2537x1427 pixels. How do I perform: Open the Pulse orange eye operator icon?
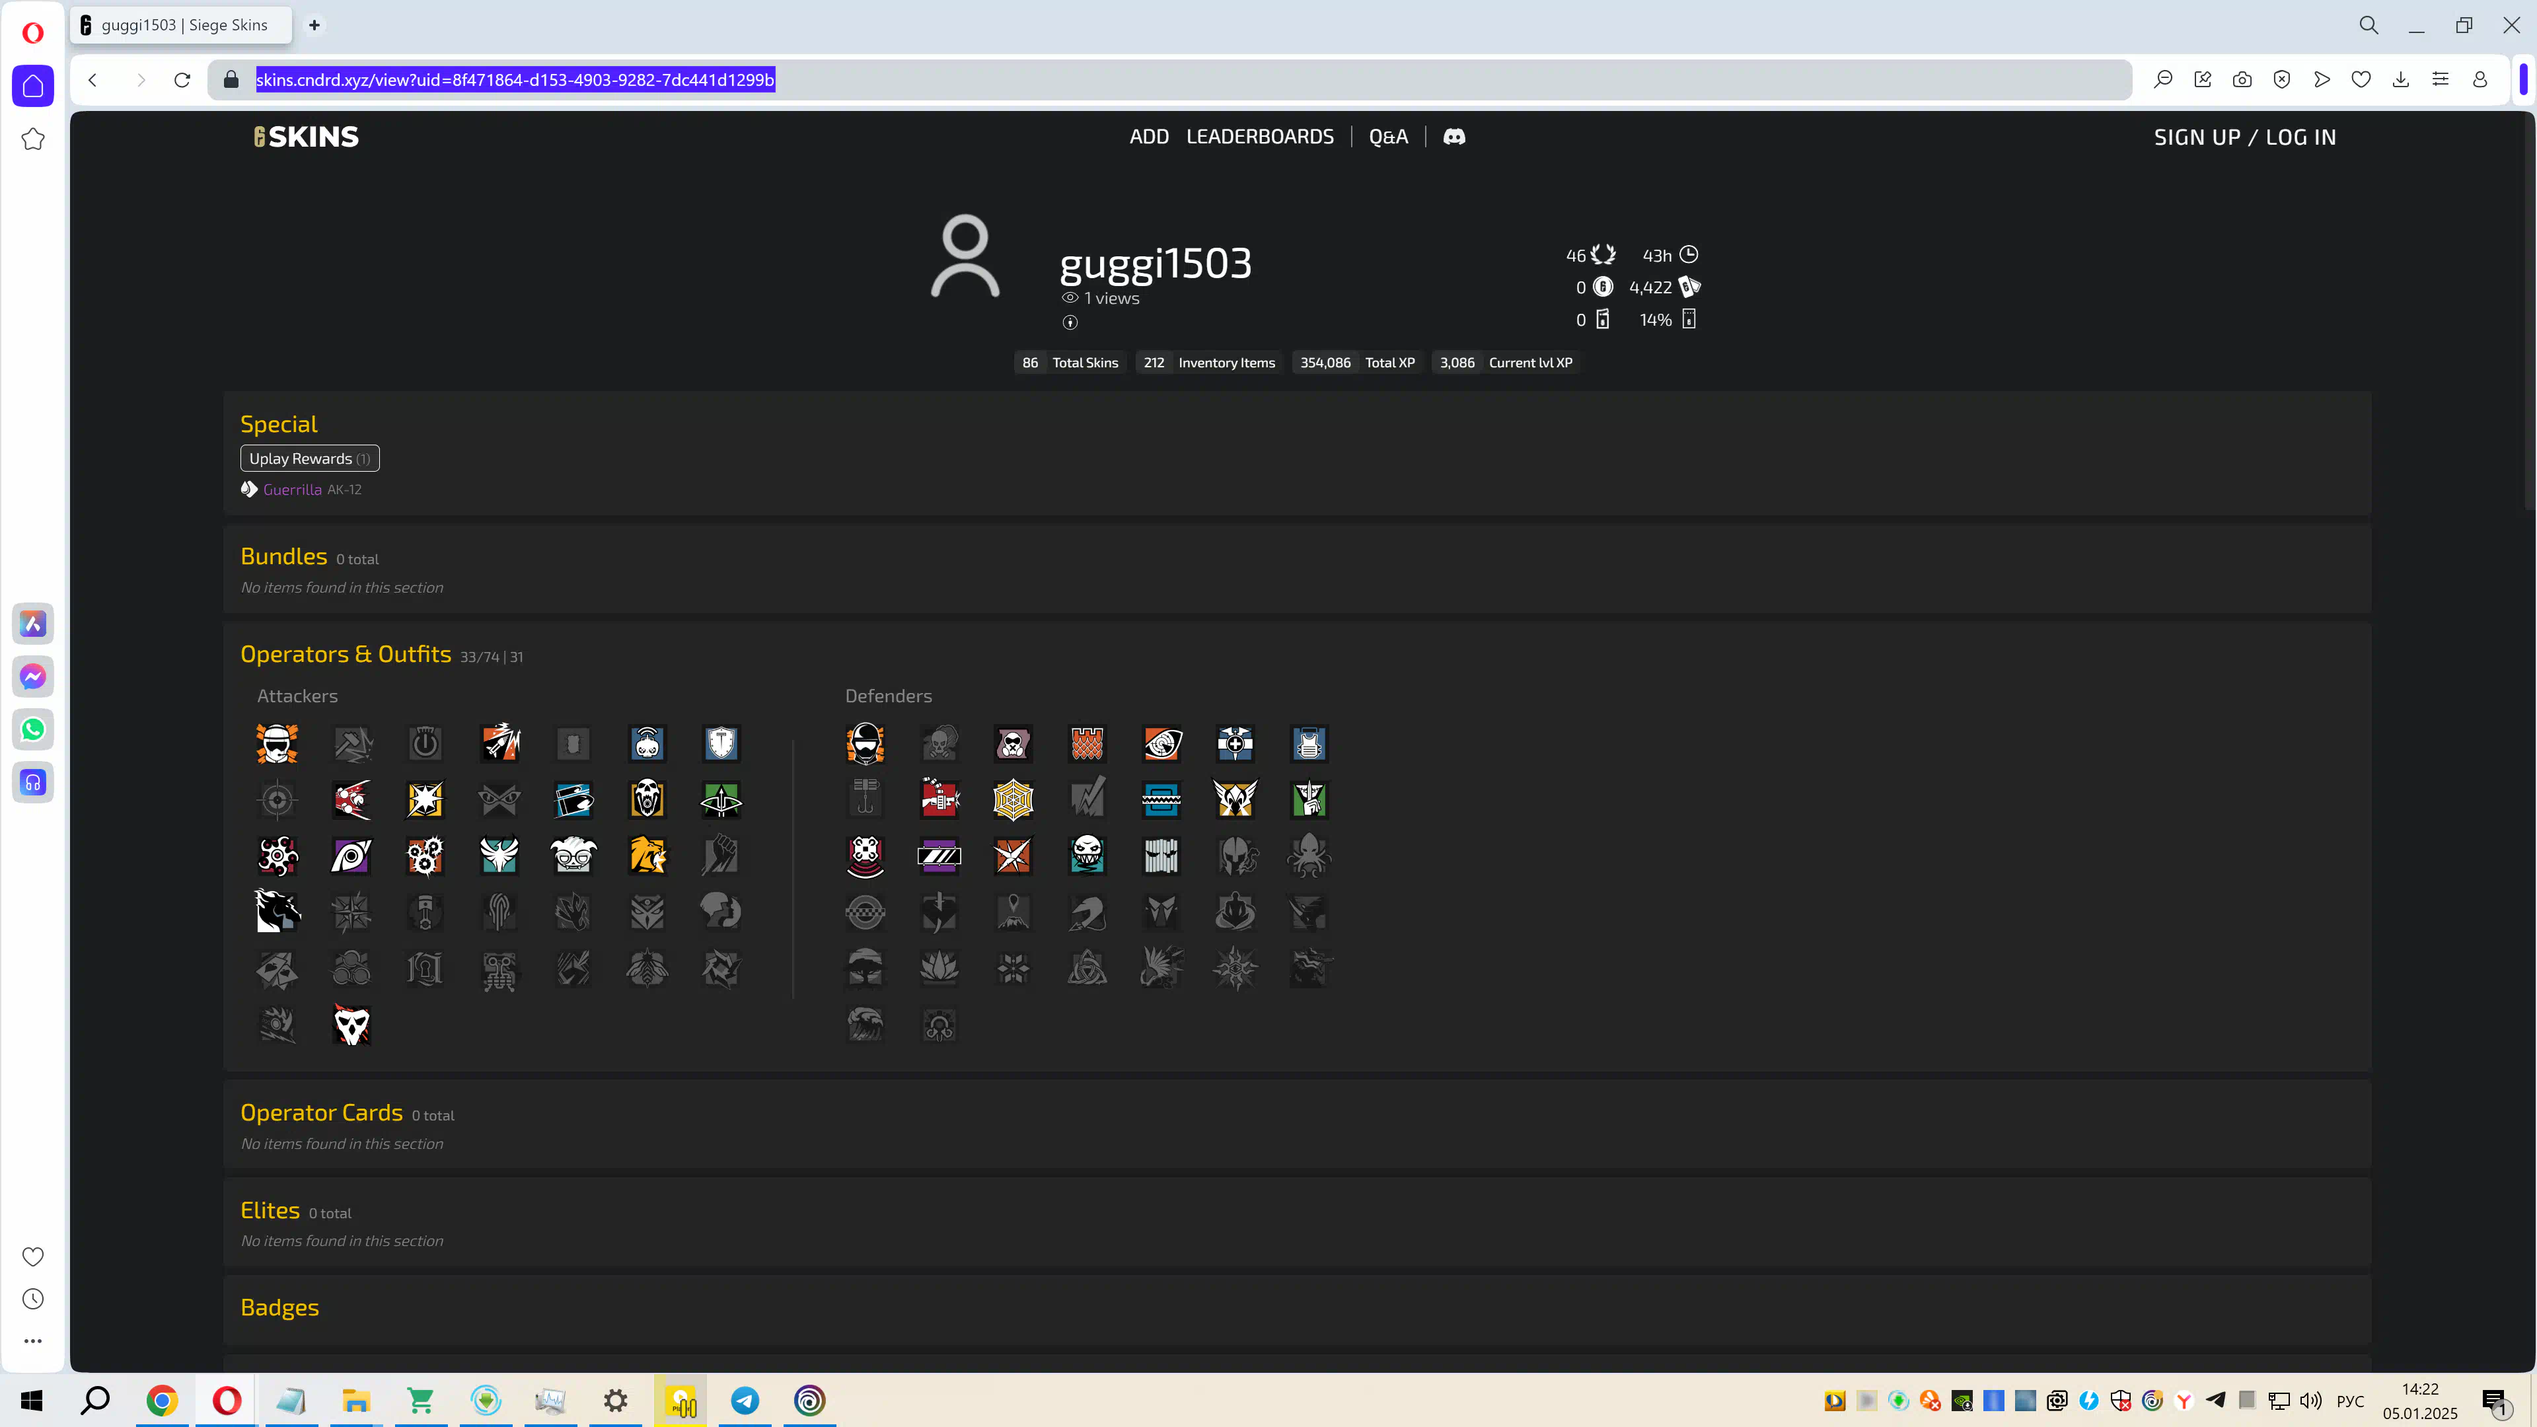coord(1161,743)
